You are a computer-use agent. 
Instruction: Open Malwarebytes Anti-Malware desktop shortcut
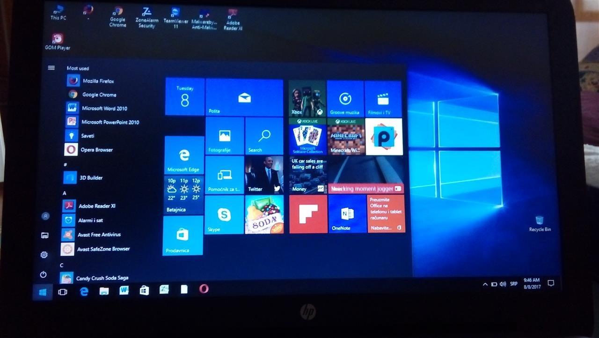(x=204, y=19)
